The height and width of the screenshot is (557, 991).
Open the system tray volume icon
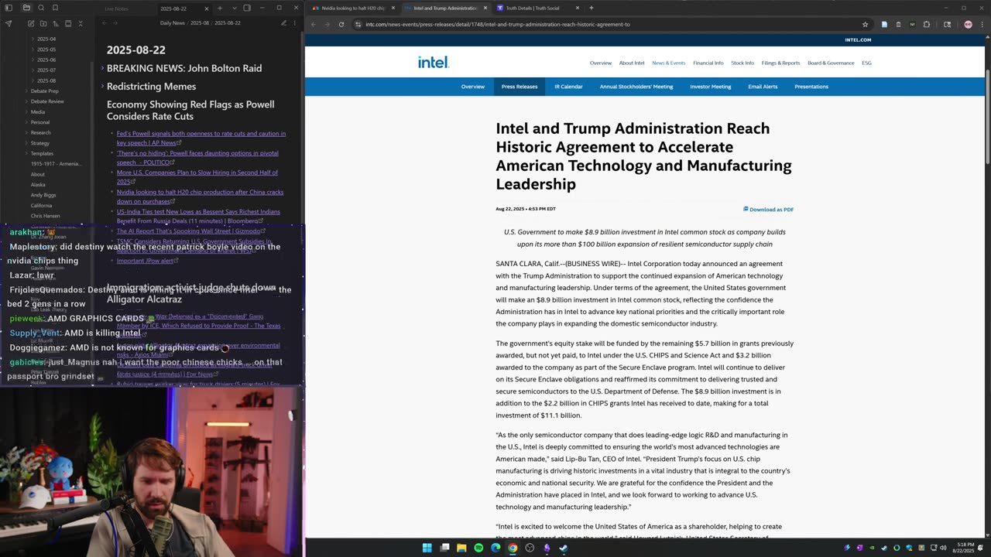coord(943,548)
